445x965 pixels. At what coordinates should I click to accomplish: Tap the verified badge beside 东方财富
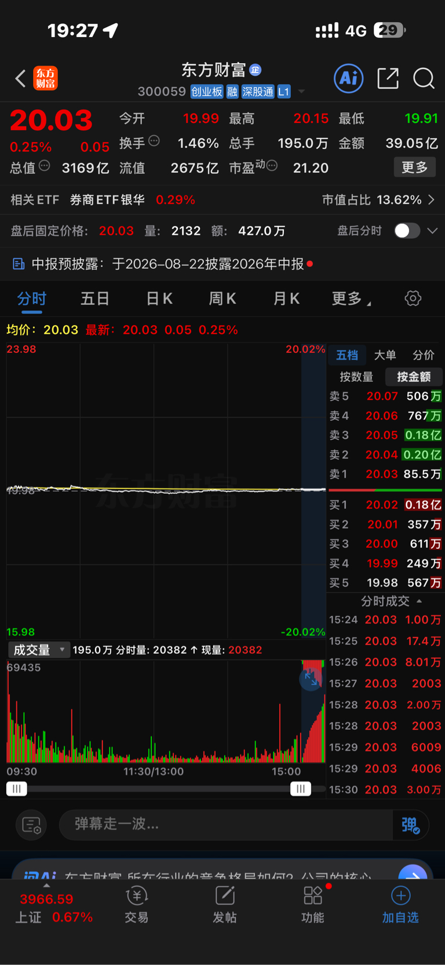255,70
